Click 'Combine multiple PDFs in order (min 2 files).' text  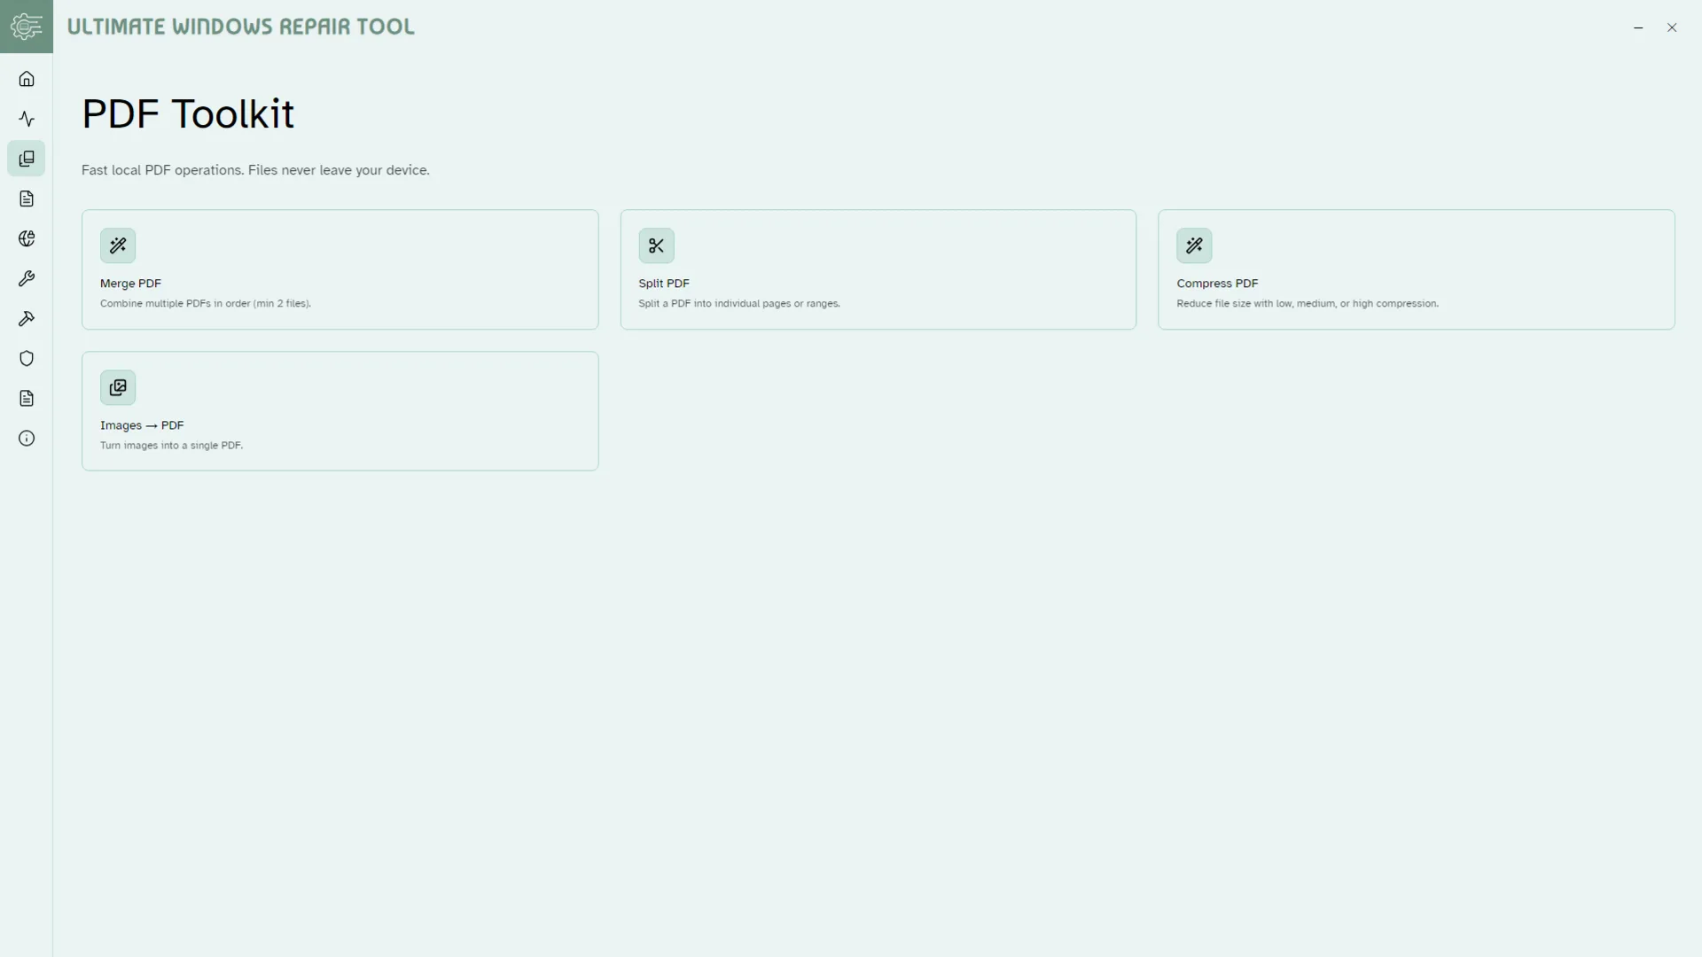(x=206, y=303)
